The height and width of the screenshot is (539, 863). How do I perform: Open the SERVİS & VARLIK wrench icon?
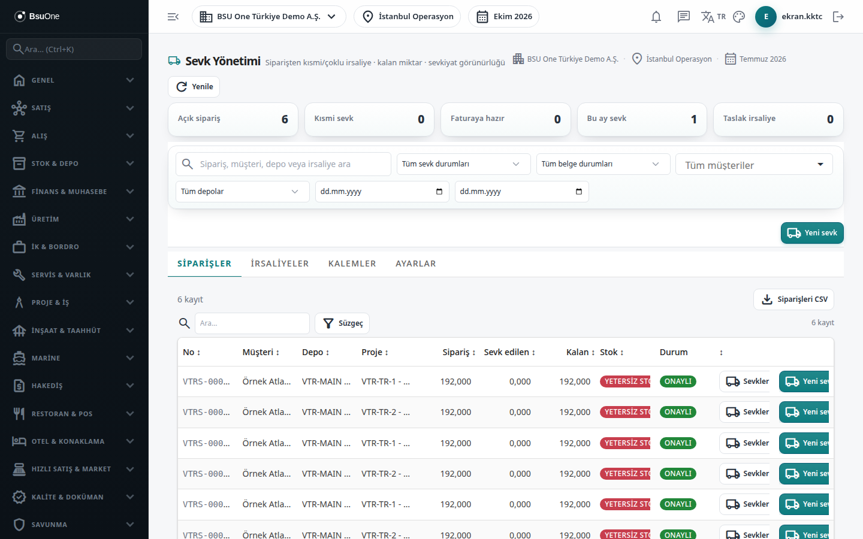pos(19,275)
